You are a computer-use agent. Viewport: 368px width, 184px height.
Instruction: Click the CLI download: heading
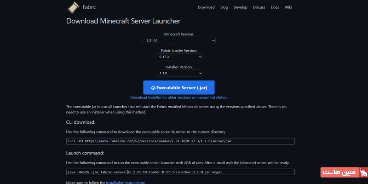pos(81,122)
